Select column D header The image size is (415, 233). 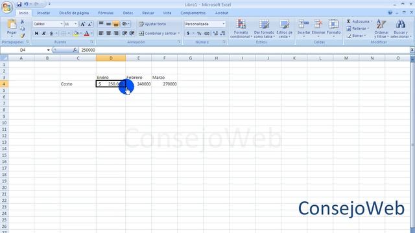(x=111, y=58)
